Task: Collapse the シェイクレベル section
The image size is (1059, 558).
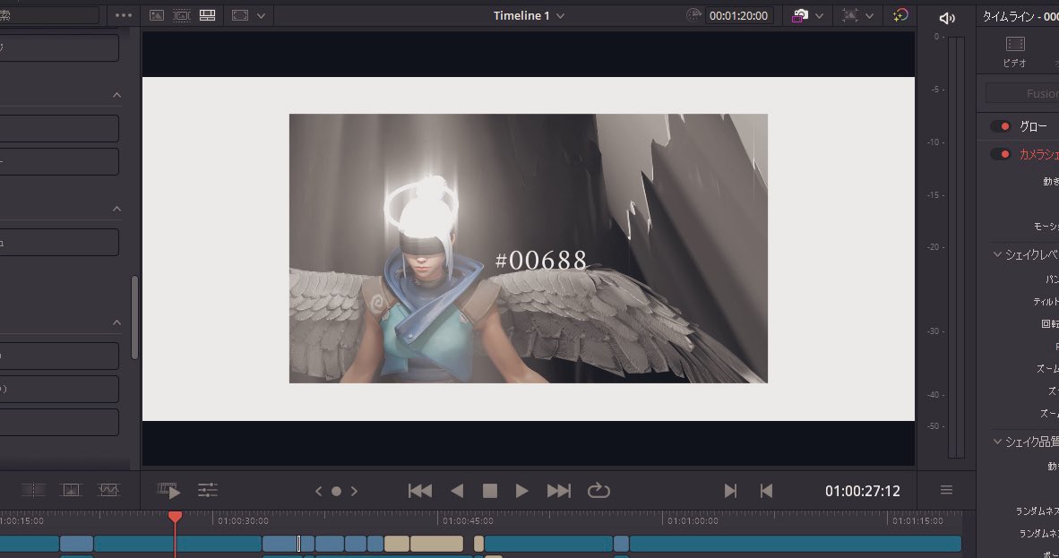Action: point(997,254)
